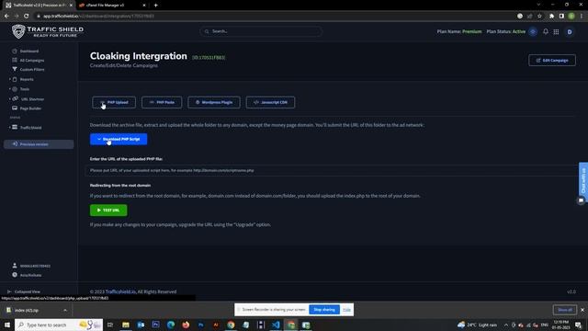Click the dashboard Search box
This screenshot has height=331, width=588.
click(x=261, y=31)
